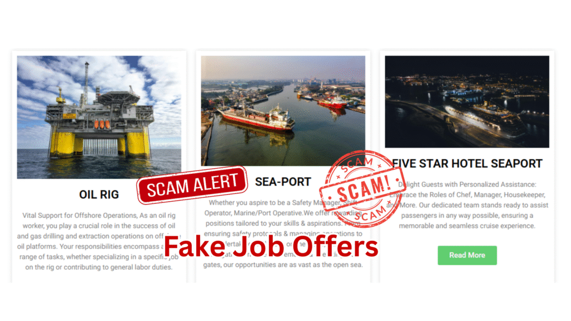571x321 pixels.
Task: Open the sea-port river aerial photo
Action: (283, 111)
